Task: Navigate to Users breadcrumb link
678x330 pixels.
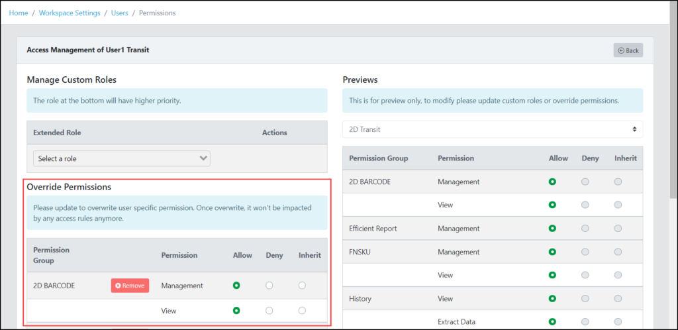Action: pyautogui.click(x=120, y=13)
